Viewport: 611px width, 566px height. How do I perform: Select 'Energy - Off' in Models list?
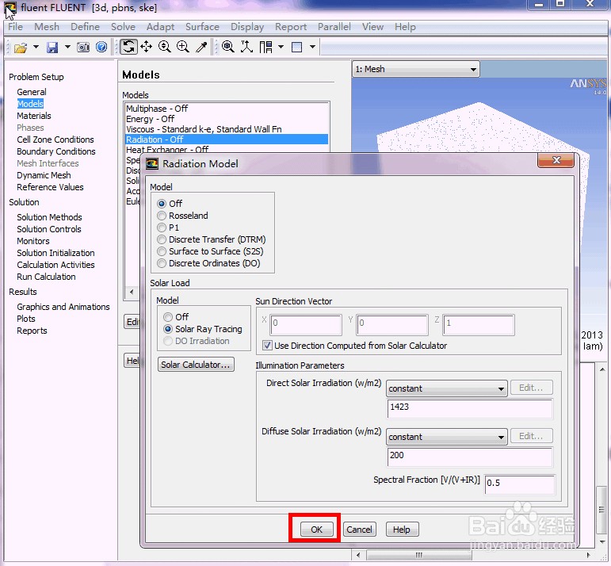[x=150, y=119]
